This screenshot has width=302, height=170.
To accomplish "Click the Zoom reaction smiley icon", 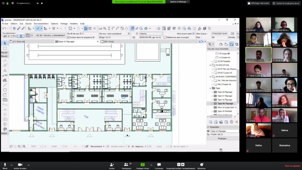I will click(202, 164).
